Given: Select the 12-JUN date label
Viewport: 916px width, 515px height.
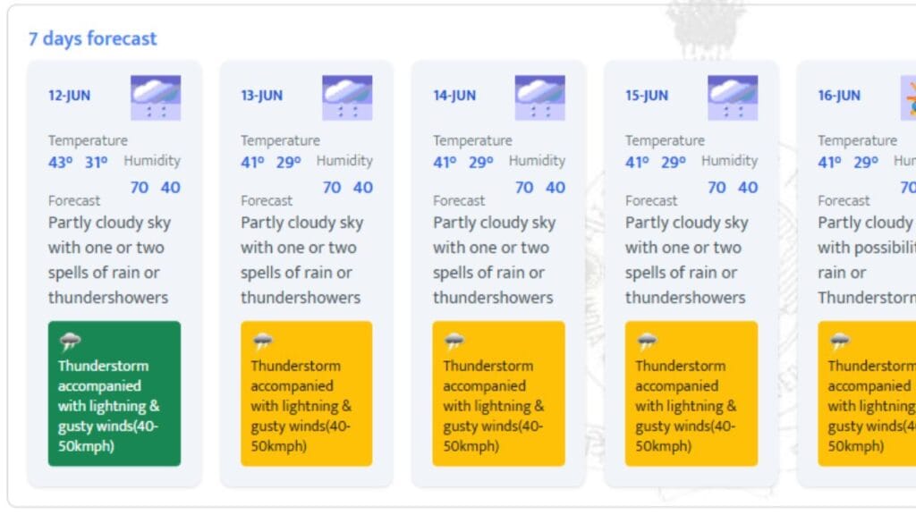Looking at the screenshot, I should pos(70,96).
